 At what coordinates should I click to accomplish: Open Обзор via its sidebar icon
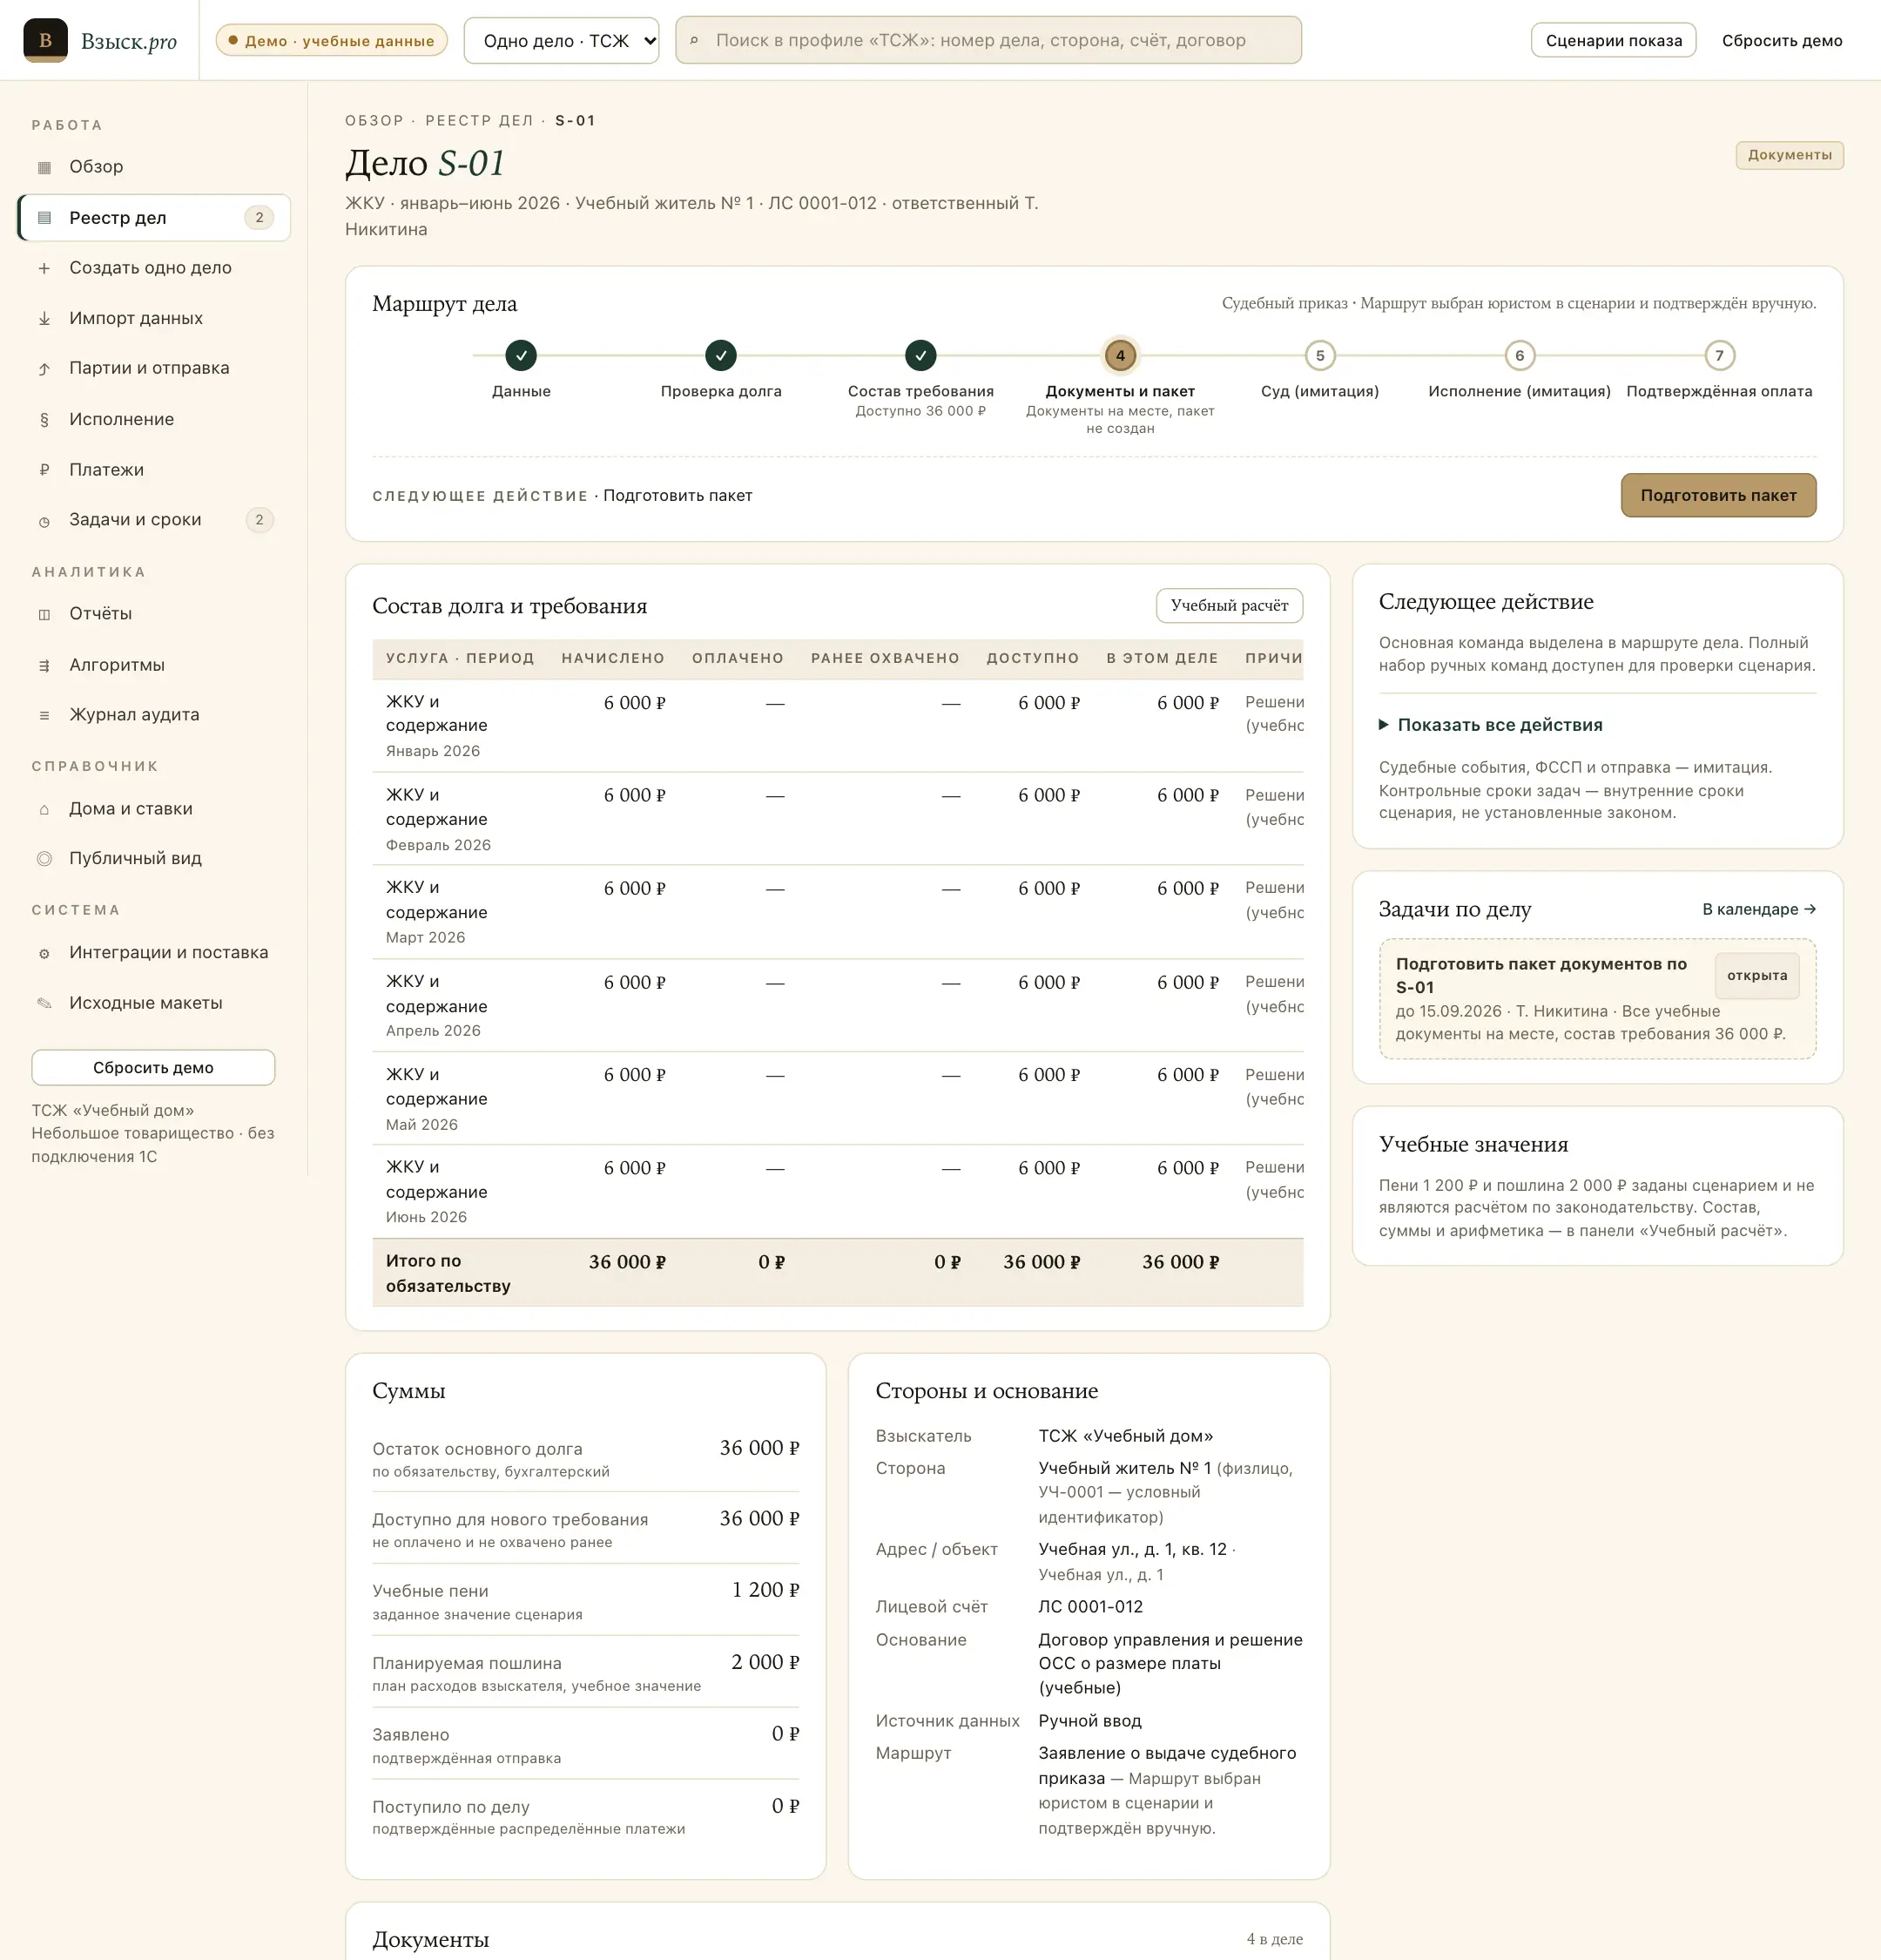pos(44,167)
